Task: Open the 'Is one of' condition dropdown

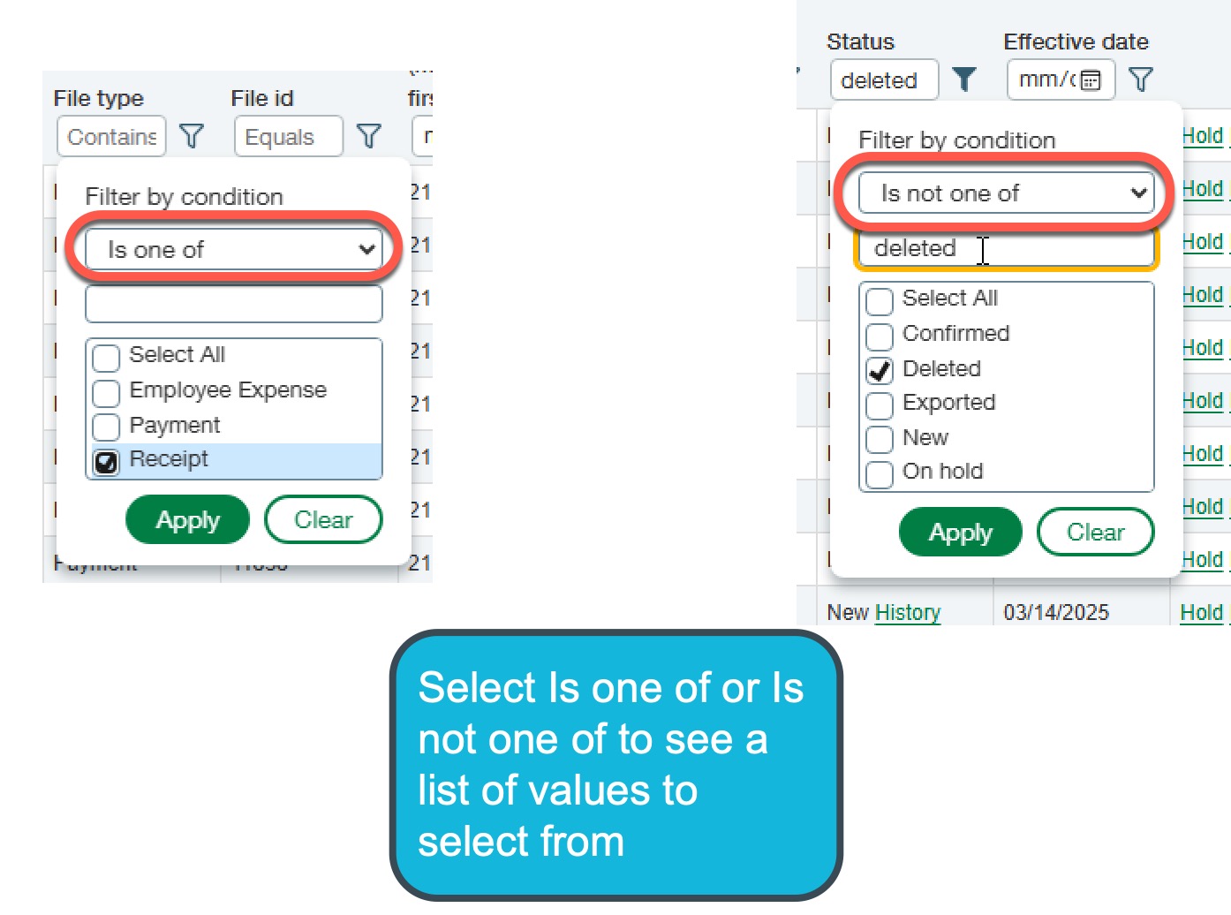Action: [234, 250]
